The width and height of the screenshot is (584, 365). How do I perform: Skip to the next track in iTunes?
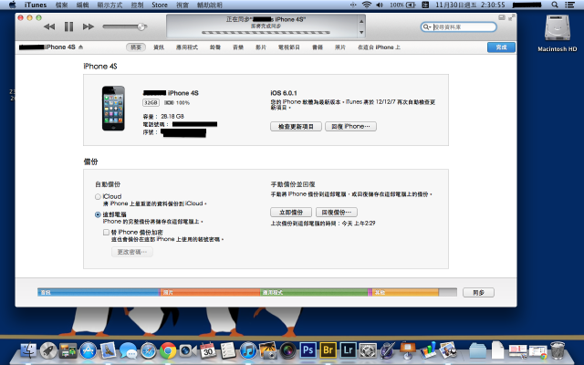[89, 26]
